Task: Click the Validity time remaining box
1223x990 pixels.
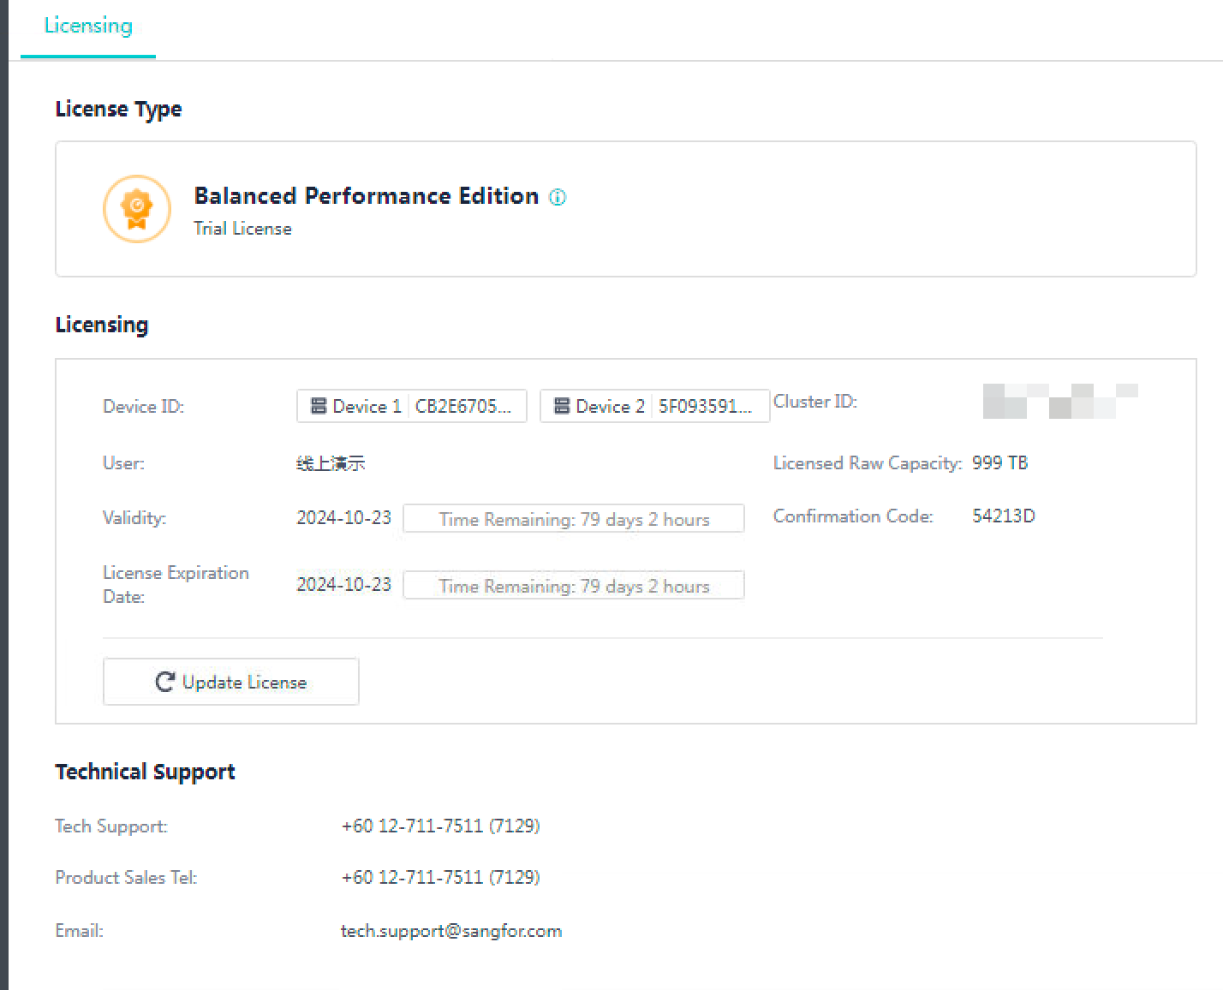Action: pyautogui.click(x=574, y=519)
